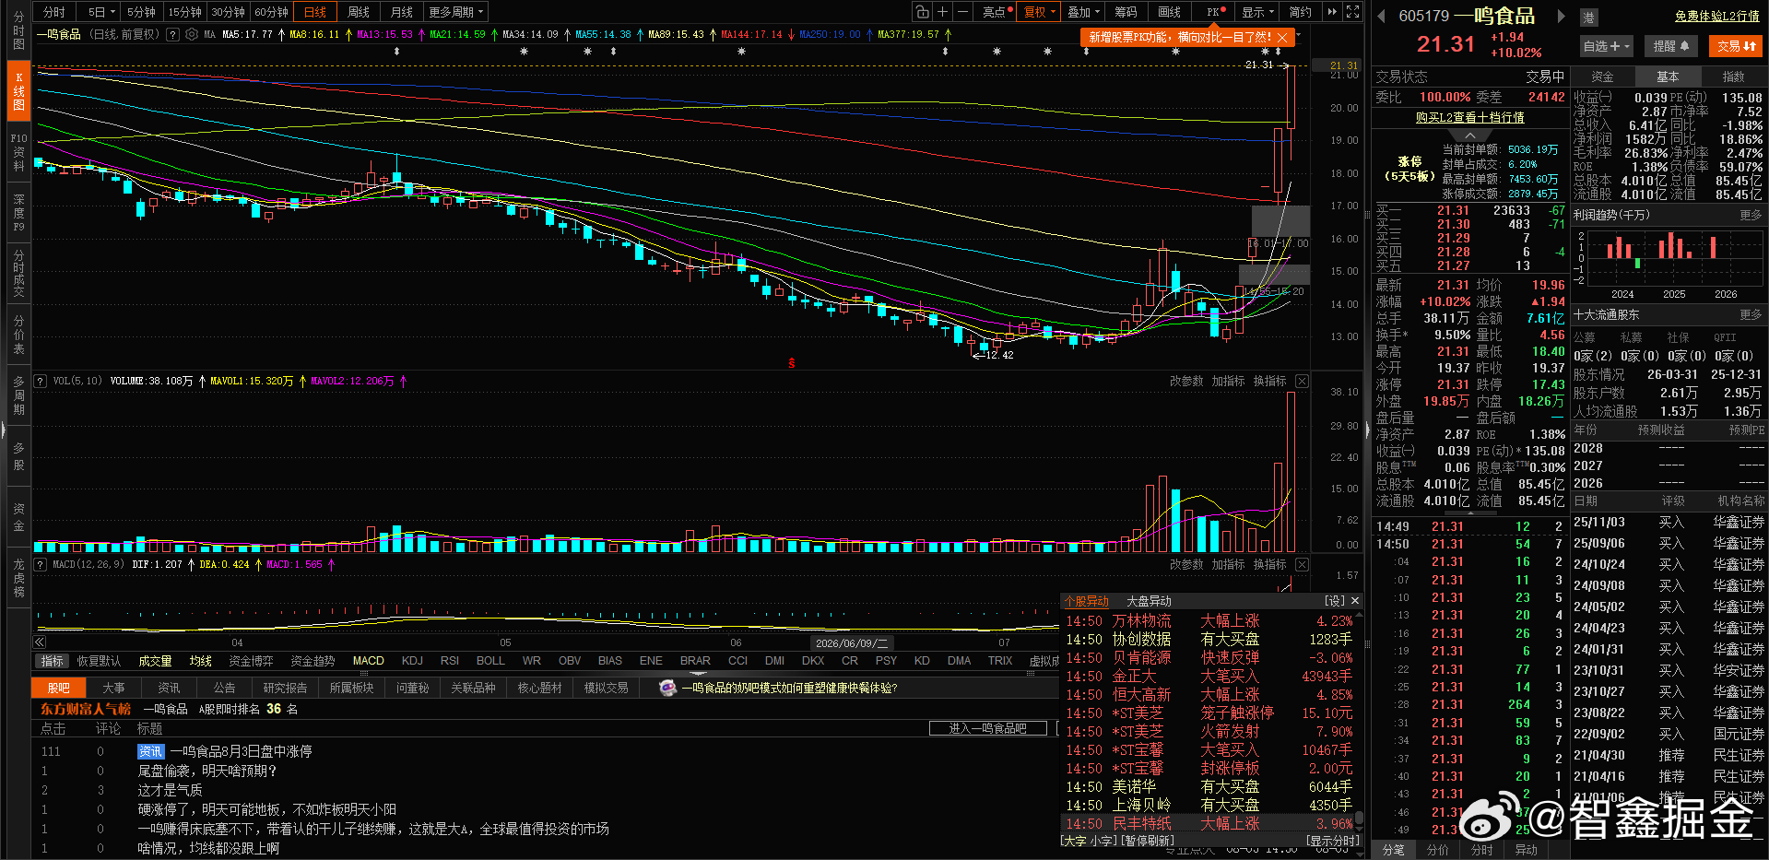Click the timeline scroll-left double arrow
This screenshot has width=1769, height=860.
[x=40, y=642]
